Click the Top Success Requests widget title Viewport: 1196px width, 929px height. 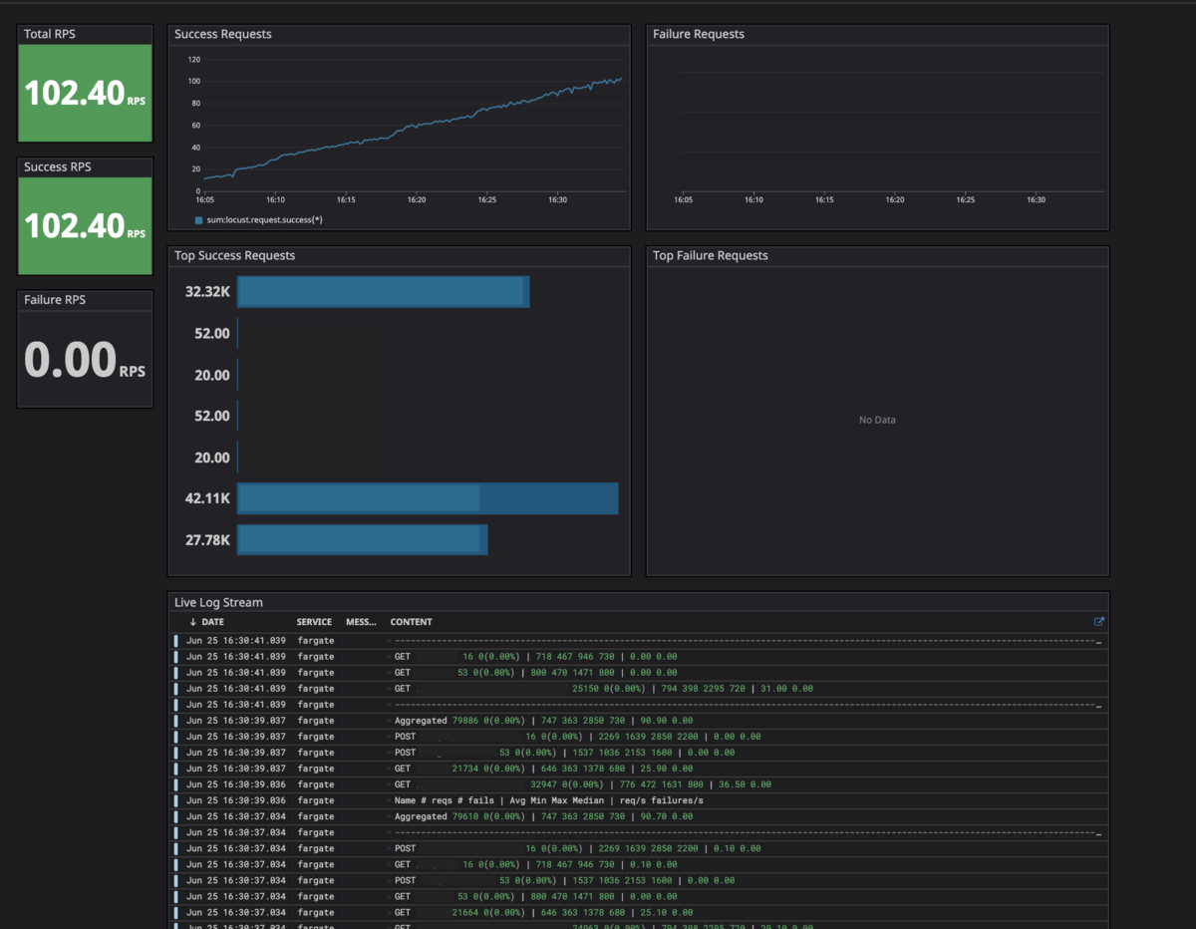[x=235, y=256]
